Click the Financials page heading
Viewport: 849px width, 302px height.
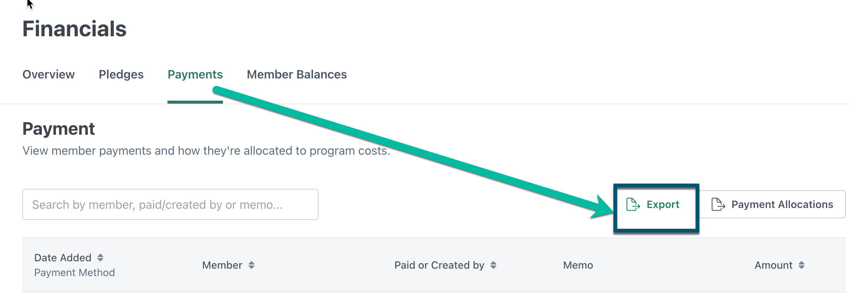click(x=74, y=29)
